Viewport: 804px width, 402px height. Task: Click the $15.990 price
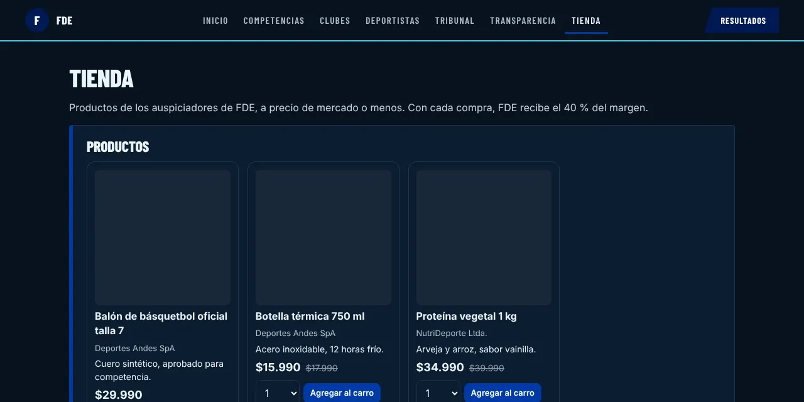(278, 367)
